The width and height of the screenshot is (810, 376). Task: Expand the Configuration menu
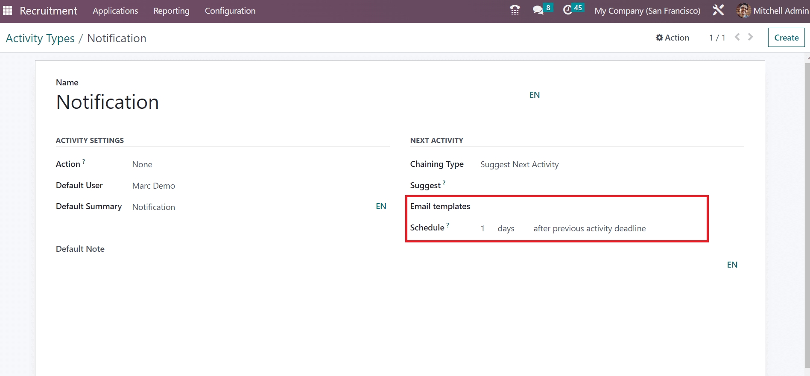point(230,11)
